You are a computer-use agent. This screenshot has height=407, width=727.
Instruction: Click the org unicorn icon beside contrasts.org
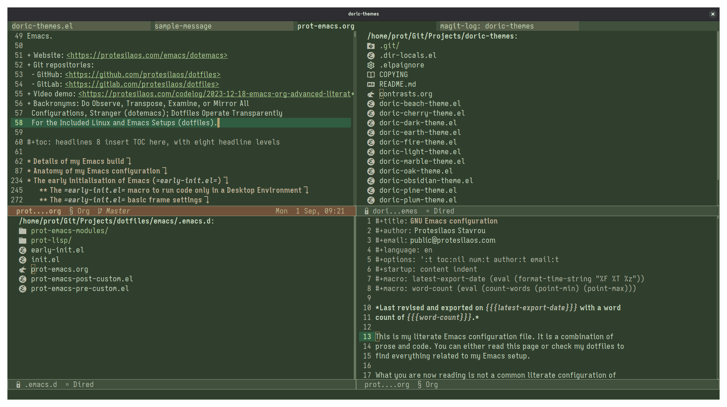[x=371, y=94]
